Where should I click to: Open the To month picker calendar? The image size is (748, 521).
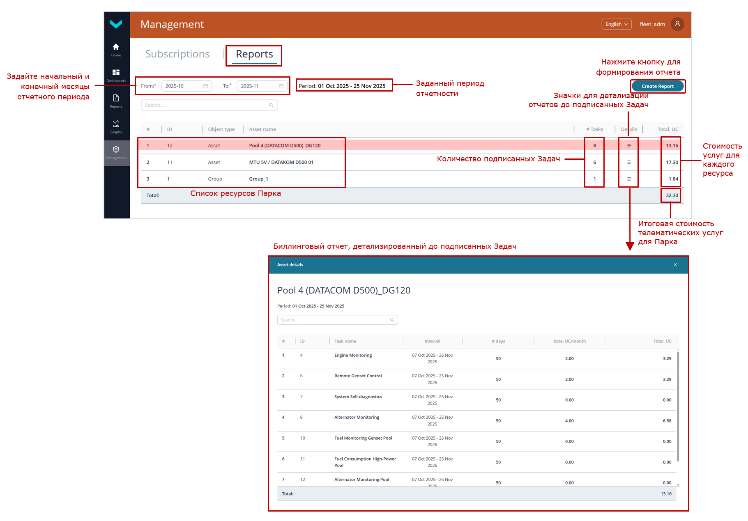[x=281, y=86]
